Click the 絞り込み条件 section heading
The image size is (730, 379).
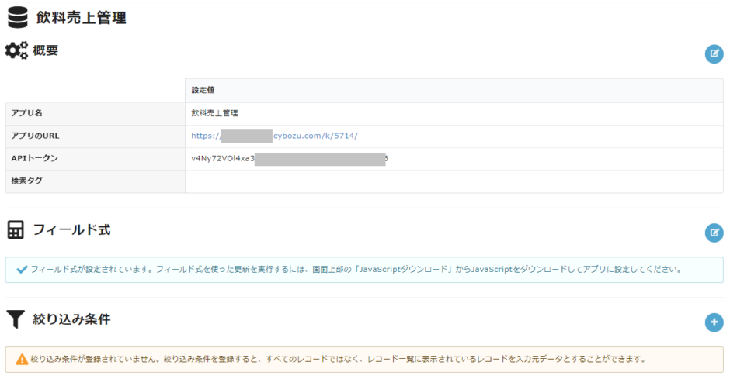tap(71, 319)
